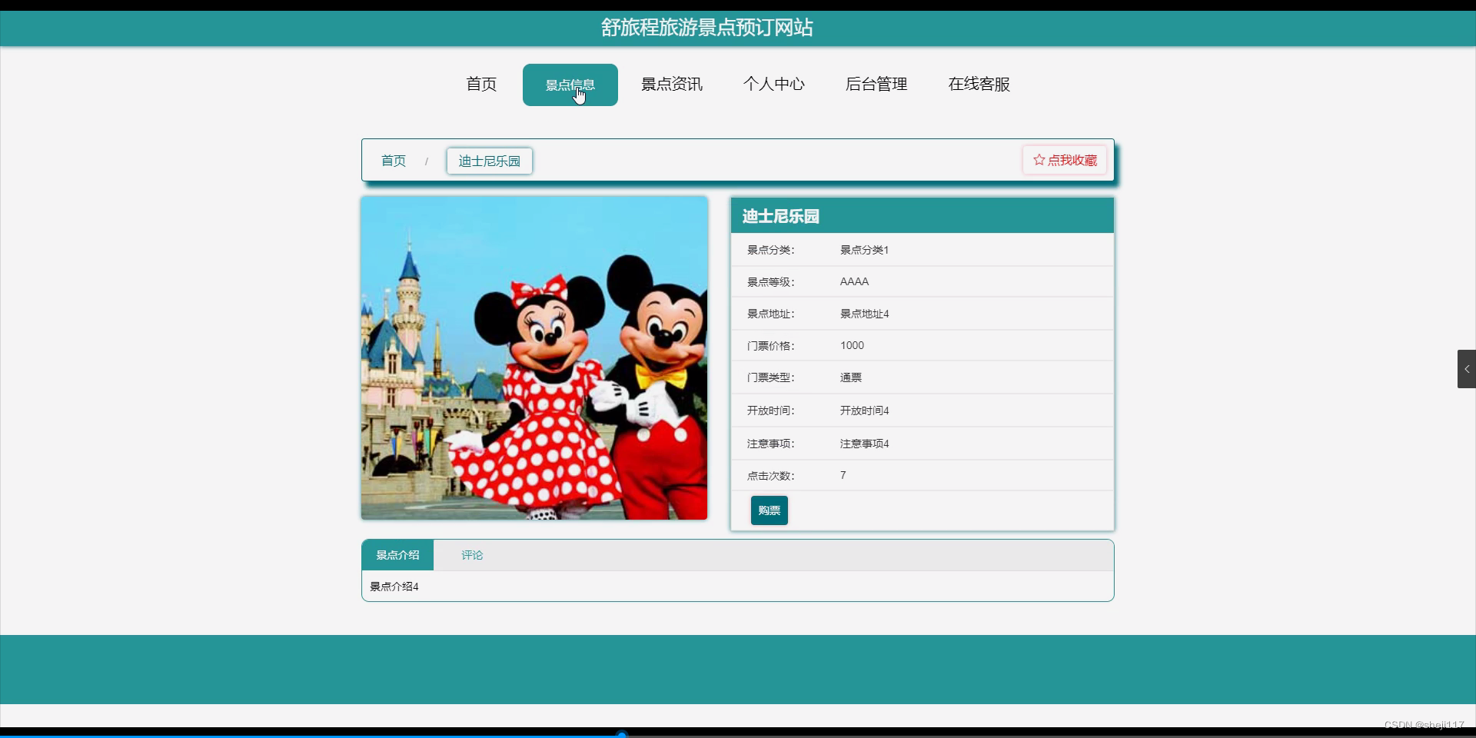Click the Disneyland scenic spot photo
The height and width of the screenshot is (738, 1476).
[x=534, y=358]
